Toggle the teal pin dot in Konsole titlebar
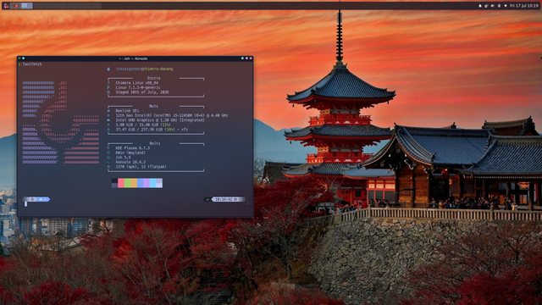Viewport: 542px width, 305px height. point(23,58)
